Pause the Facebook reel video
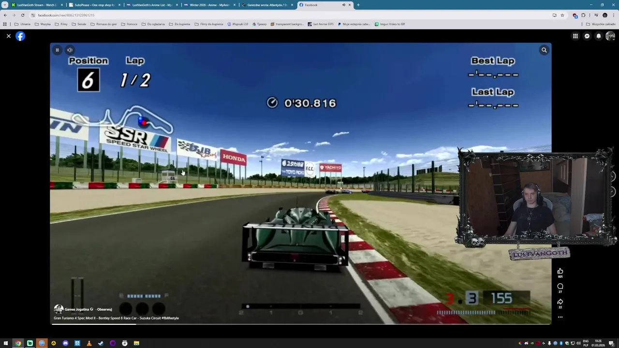 [x=57, y=50]
